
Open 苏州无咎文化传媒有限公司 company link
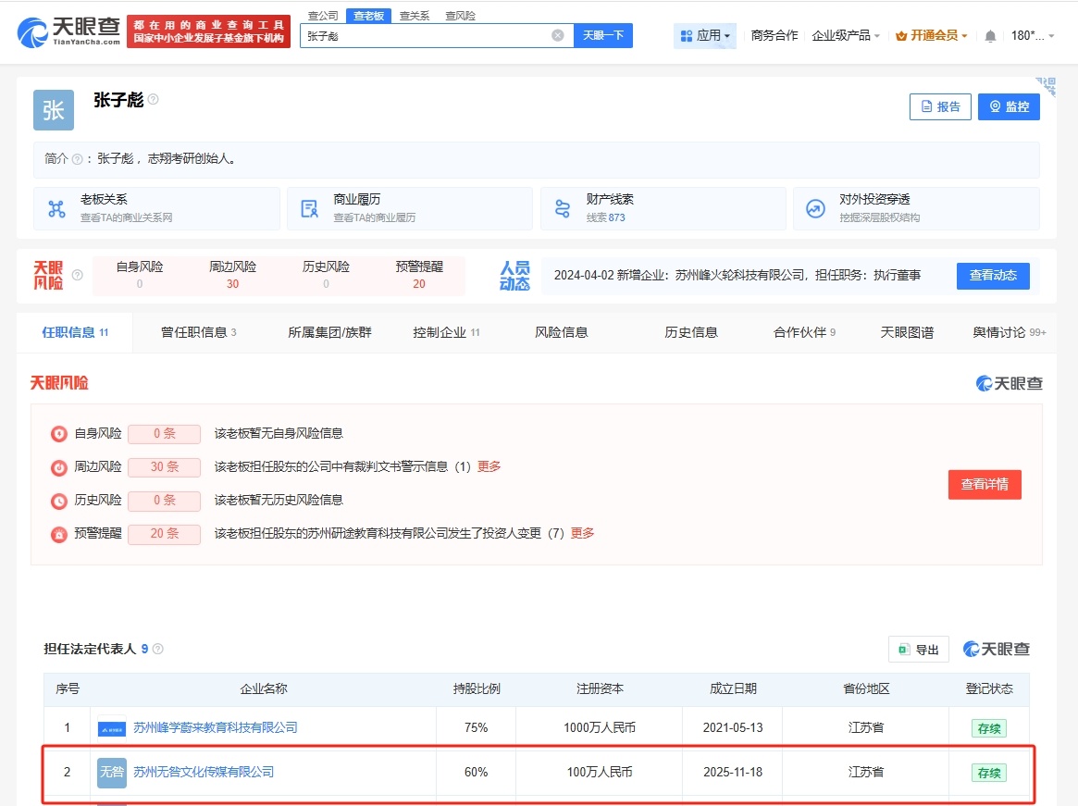204,772
